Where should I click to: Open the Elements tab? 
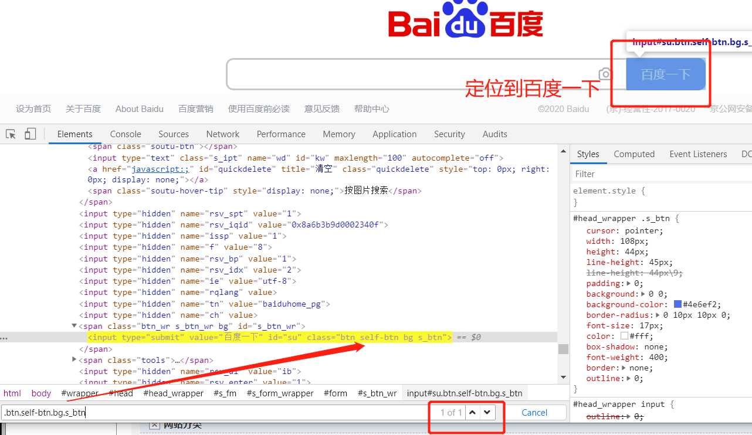(75, 134)
